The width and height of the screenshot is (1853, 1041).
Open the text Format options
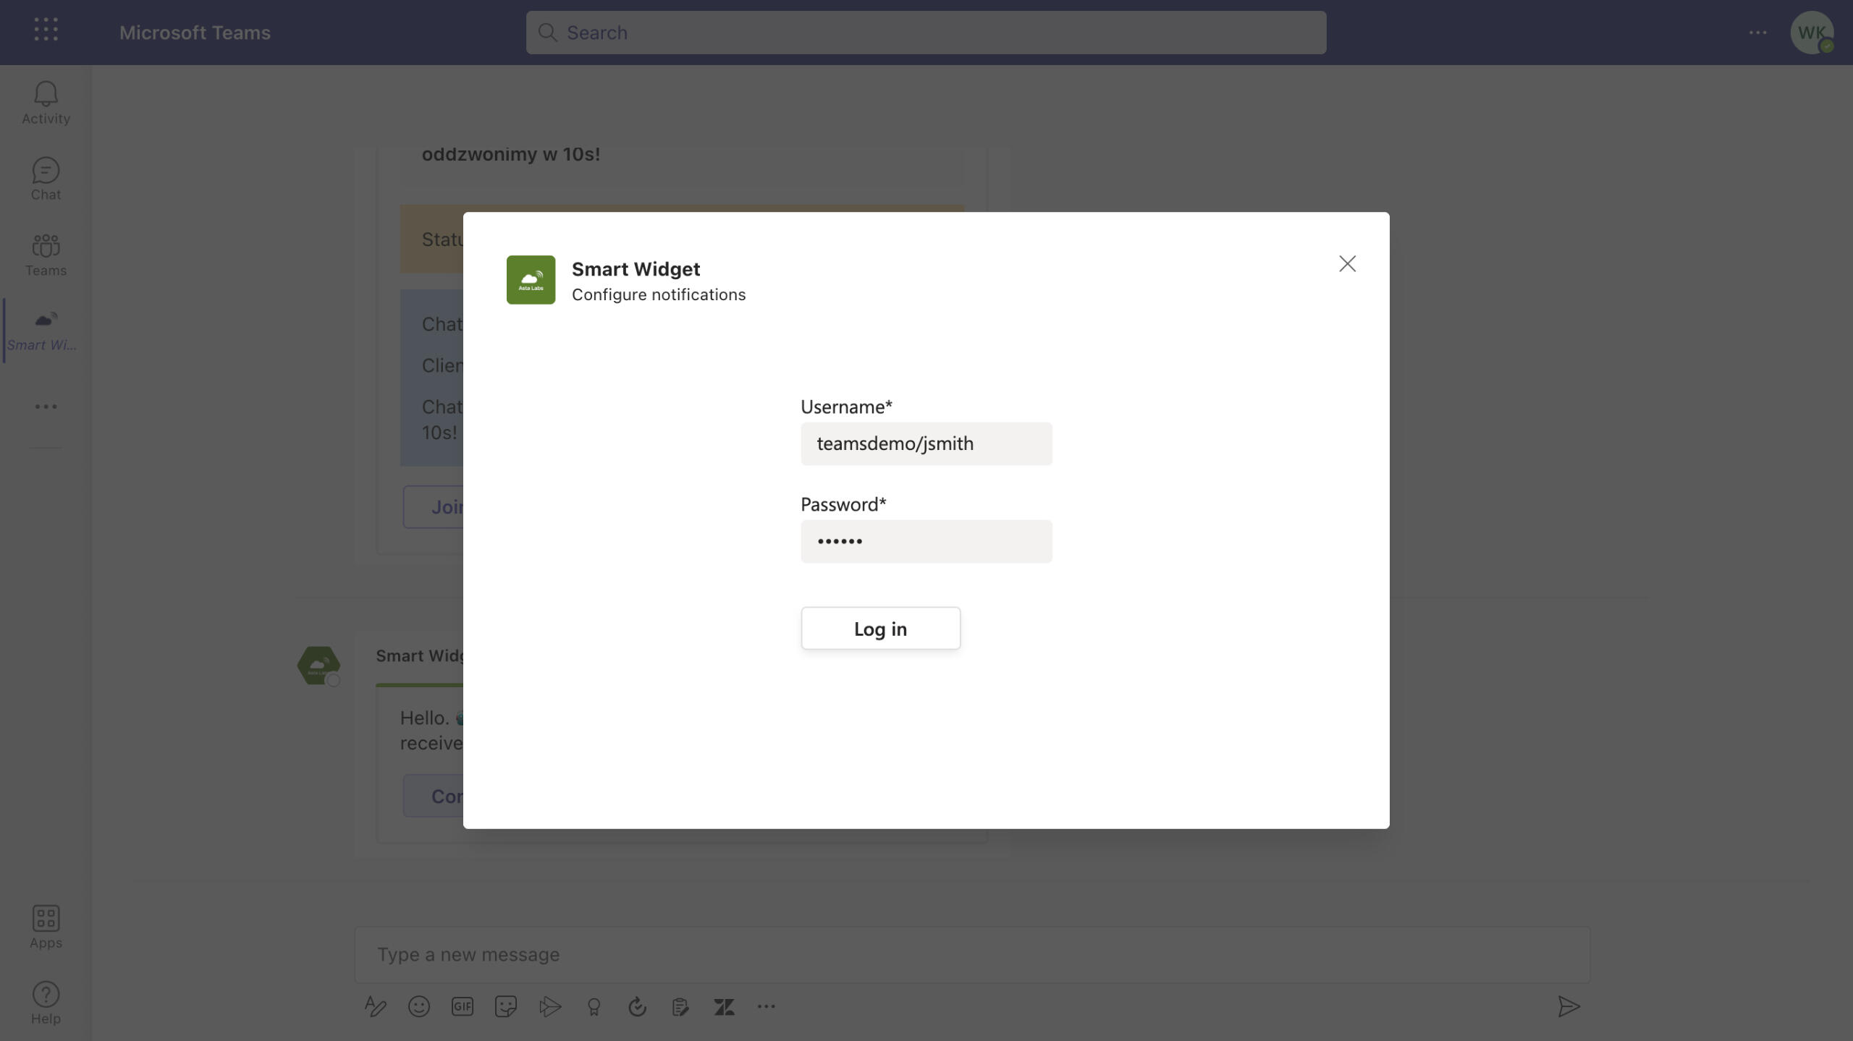click(x=375, y=1006)
